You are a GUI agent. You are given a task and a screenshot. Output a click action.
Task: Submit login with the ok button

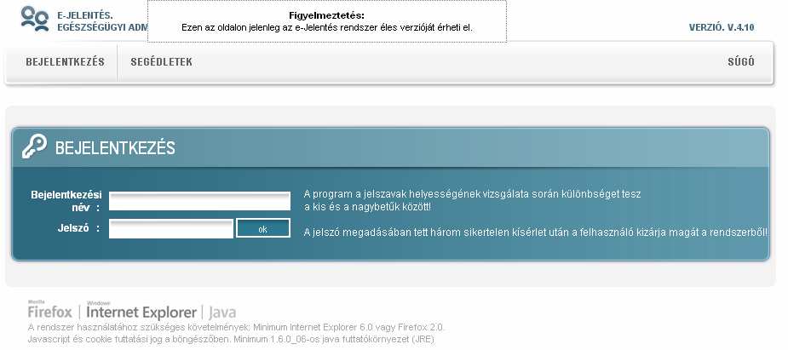pyautogui.click(x=263, y=228)
